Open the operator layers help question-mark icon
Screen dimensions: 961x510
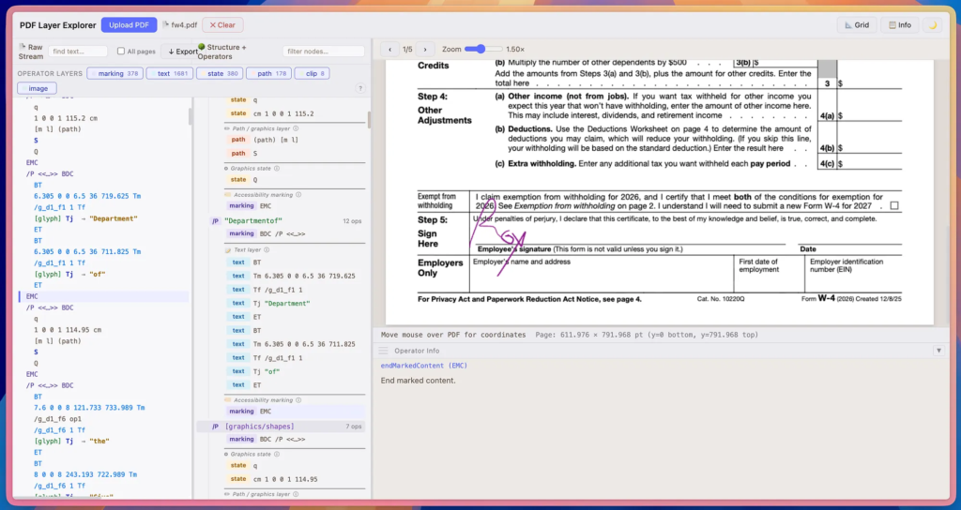coord(360,88)
